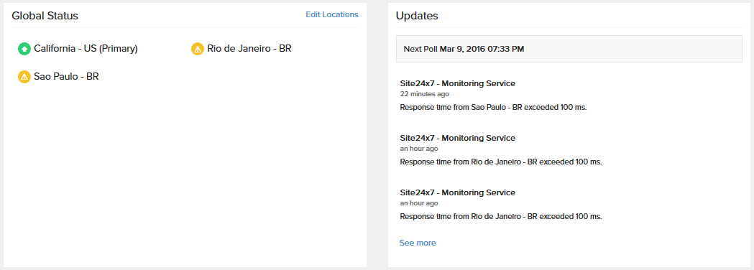Click the upper 'an hour ago' timestamp
This screenshot has width=754, height=270.
[419, 149]
